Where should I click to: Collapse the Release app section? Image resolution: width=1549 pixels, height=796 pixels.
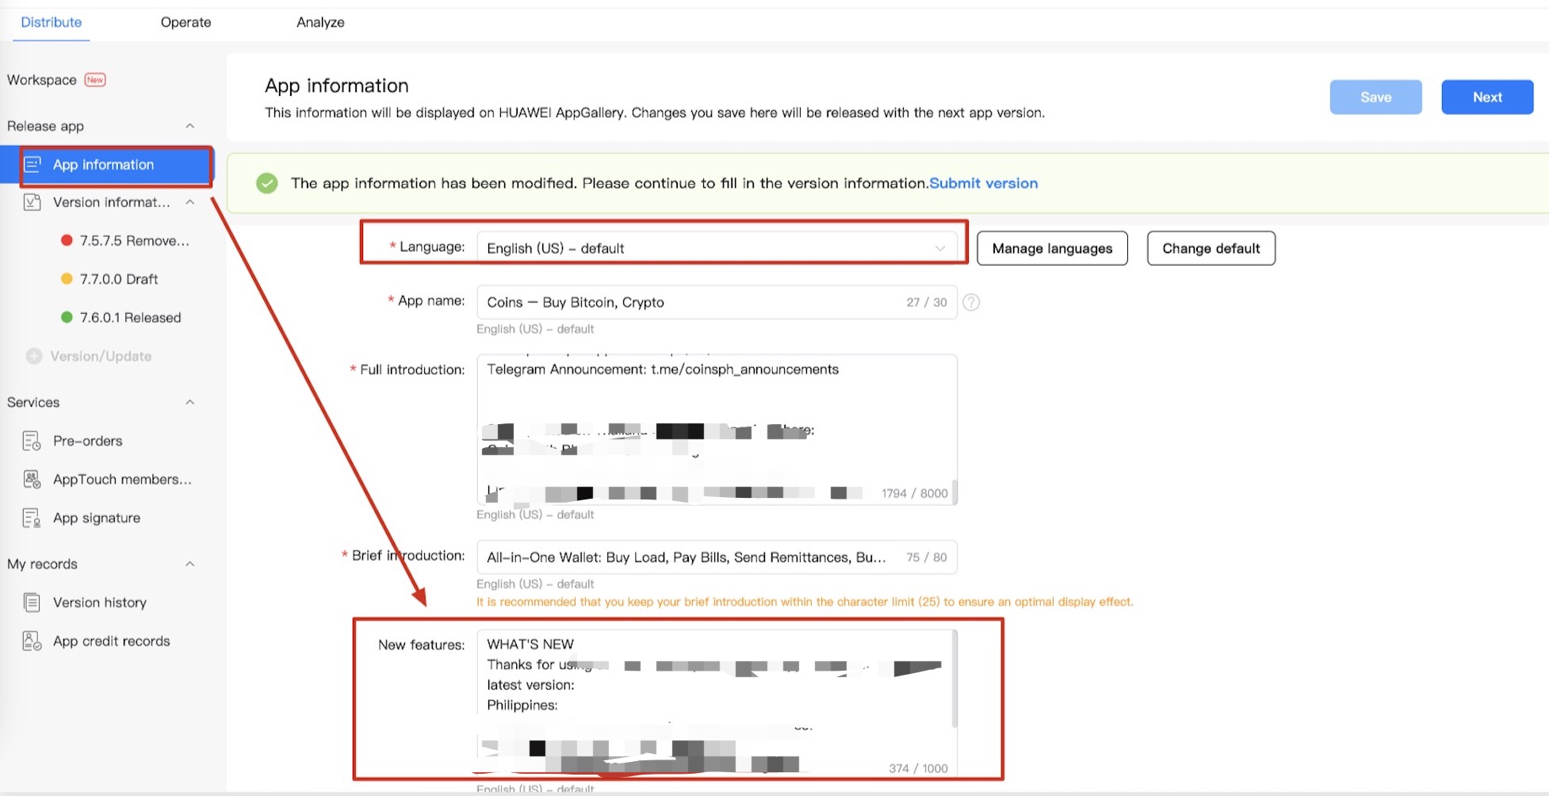(x=189, y=126)
